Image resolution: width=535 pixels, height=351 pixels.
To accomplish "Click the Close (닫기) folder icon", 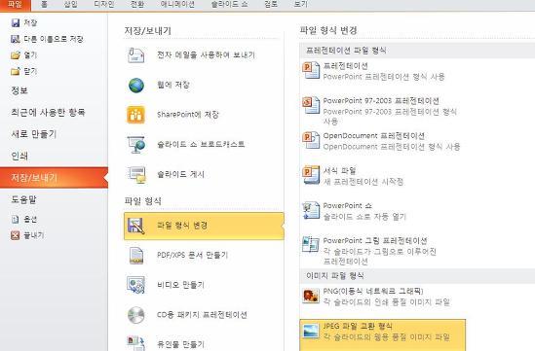I will pos(16,72).
